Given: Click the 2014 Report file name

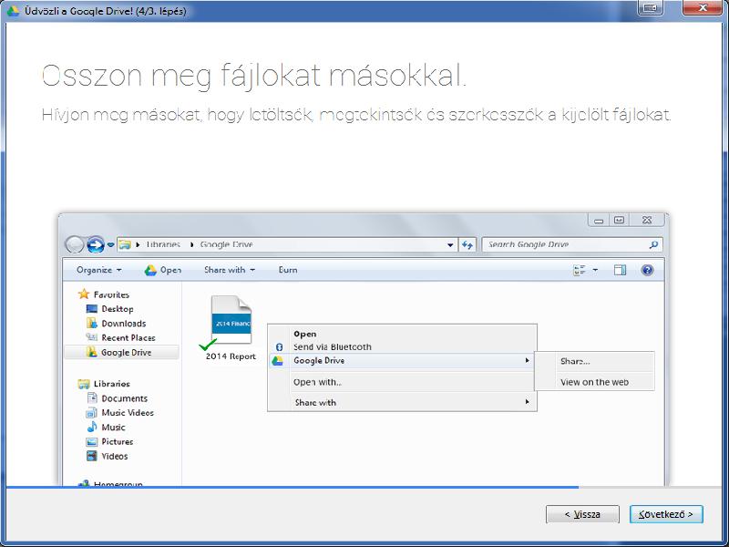Looking at the screenshot, I should (231, 356).
